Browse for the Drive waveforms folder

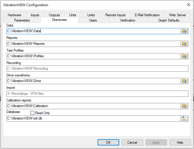pyautogui.click(x=184, y=81)
